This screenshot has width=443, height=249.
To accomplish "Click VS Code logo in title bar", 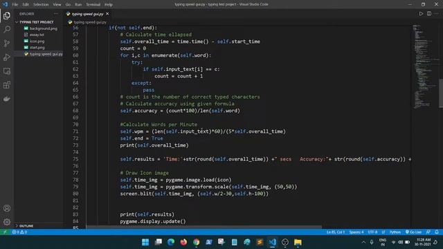I will click(x=5, y=5).
